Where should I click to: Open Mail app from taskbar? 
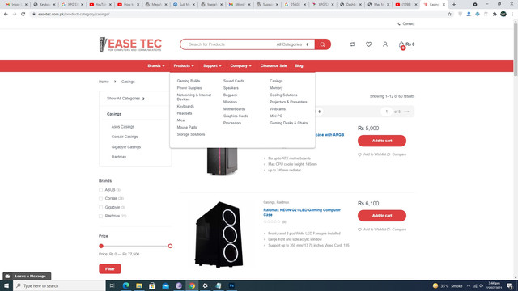(x=165, y=285)
